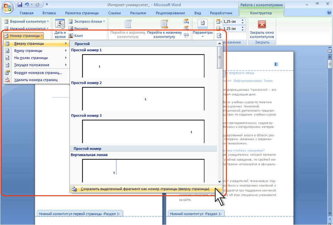
Task: Open Текущее положение submenu
Action: (x=36, y=65)
